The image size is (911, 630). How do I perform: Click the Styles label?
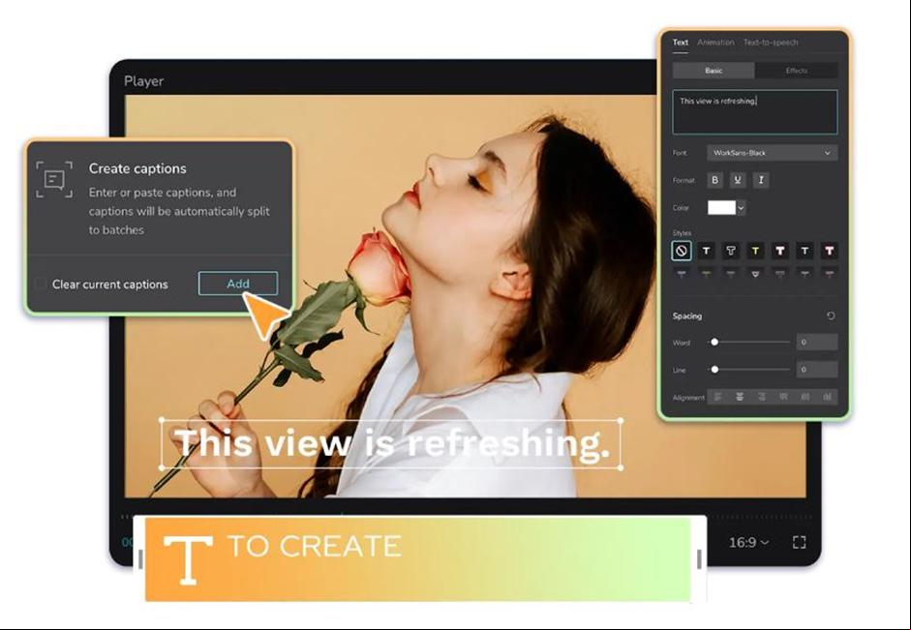(683, 233)
